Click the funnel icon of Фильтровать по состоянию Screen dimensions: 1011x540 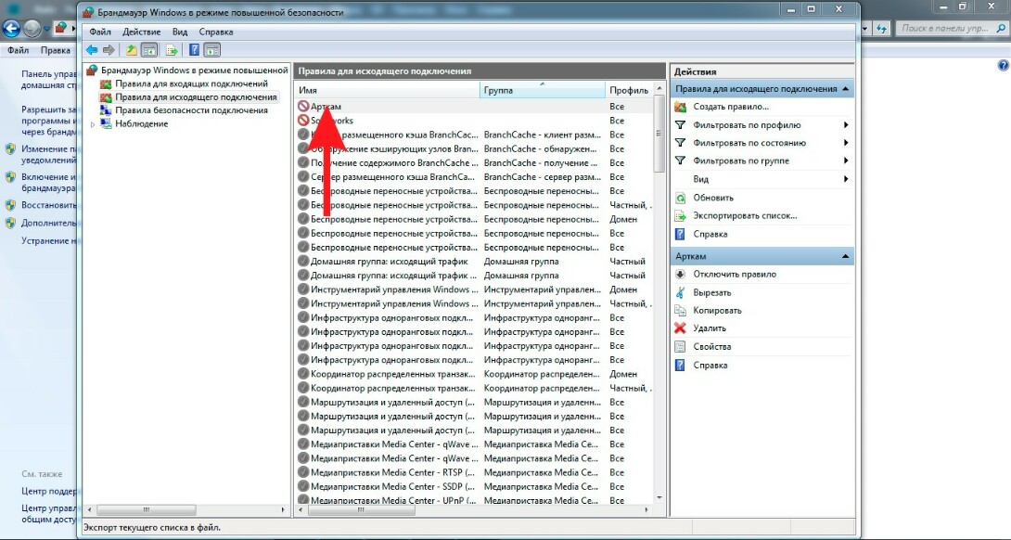(x=680, y=143)
